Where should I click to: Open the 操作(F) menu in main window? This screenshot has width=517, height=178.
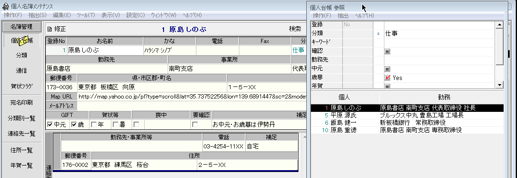click(x=12, y=15)
